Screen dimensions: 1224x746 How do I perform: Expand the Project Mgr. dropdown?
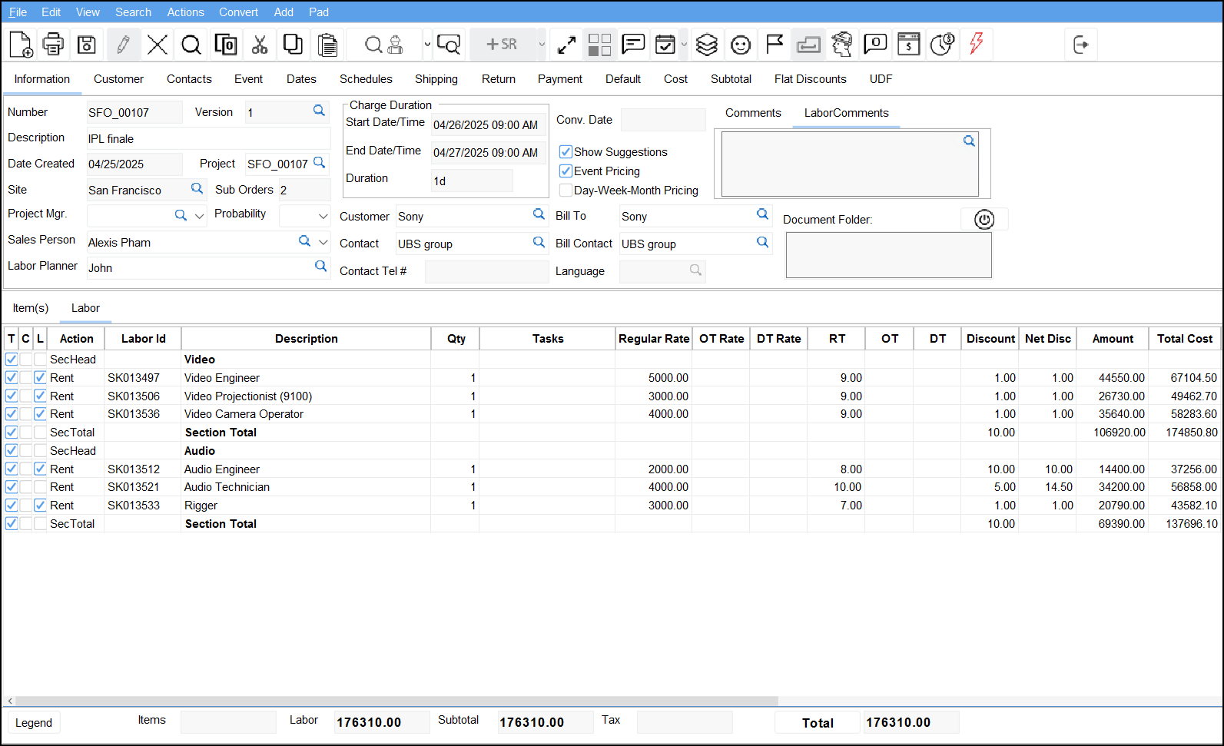click(x=200, y=216)
